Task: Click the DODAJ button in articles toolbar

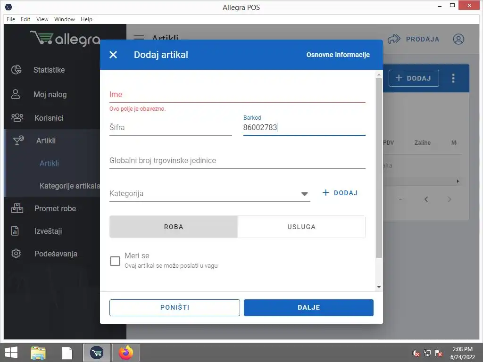Action: click(414, 78)
